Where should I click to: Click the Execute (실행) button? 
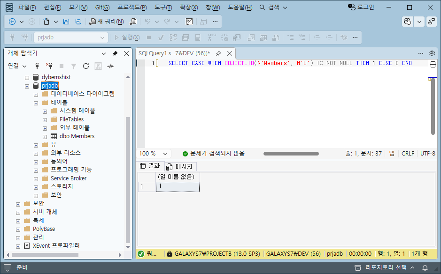click(127, 37)
